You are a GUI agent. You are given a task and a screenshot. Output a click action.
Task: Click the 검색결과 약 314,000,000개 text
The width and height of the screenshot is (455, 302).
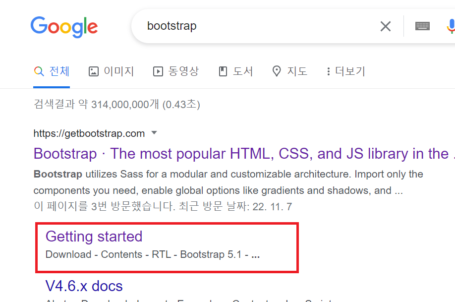coord(117,104)
